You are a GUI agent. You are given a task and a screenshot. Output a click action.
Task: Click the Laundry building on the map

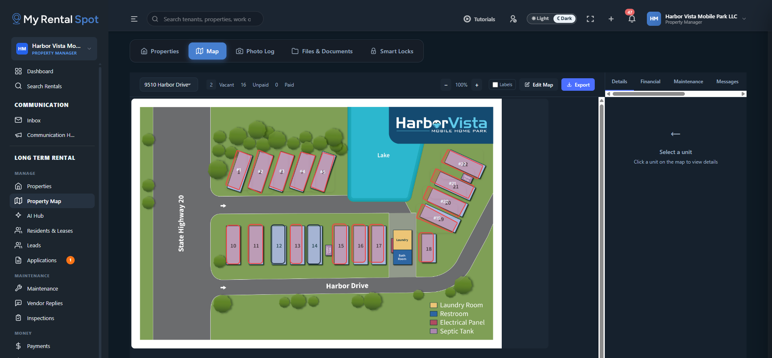[x=402, y=240]
